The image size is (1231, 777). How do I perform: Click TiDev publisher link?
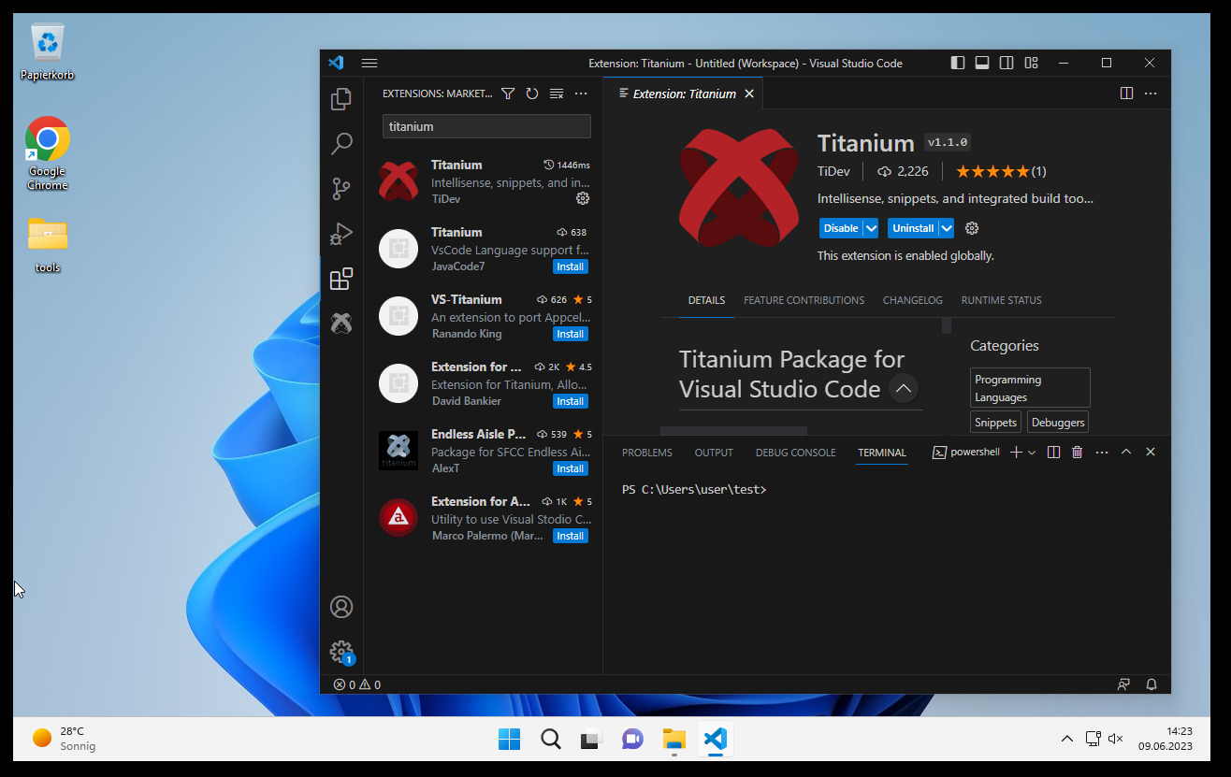tap(834, 172)
